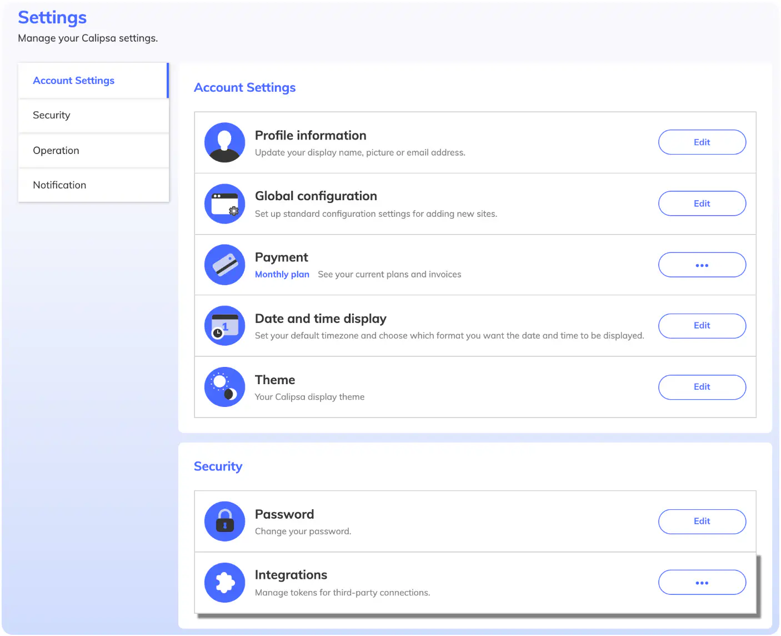Click the Profile information avatar icon

point(224,142)
